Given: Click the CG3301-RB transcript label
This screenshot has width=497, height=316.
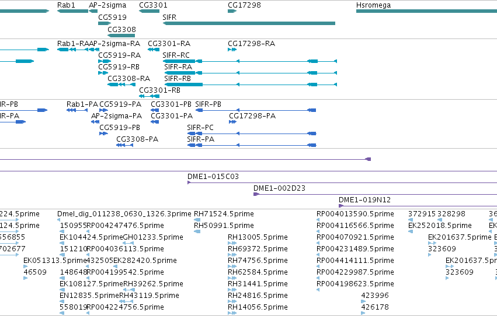Looking at the screenshot, I should point(159,90).
